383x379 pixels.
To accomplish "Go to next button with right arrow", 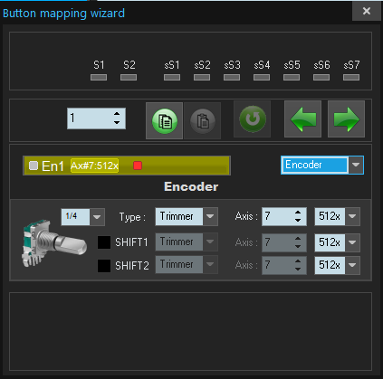I will 346,119.
